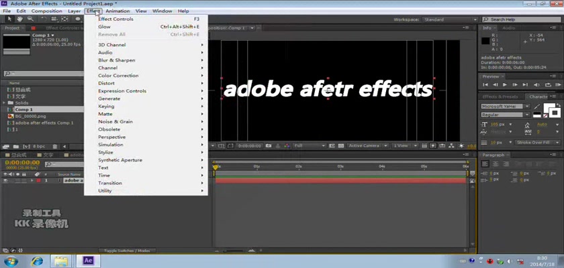The height and width of the screenshot is (268, 564).
Task: Toggle Pixel Aspect Ratio Correction icon
Action: click(x=425, y=146)
